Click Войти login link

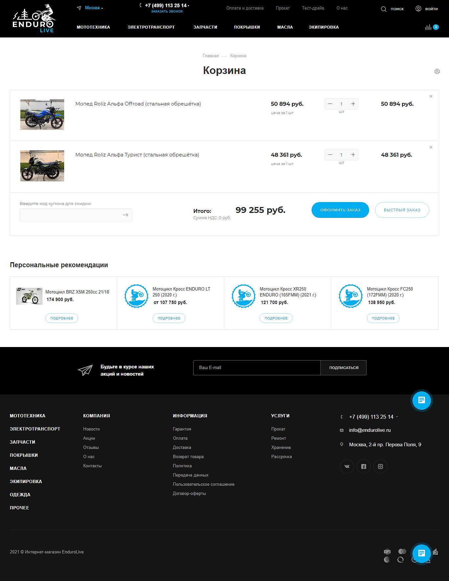[x=431, y=9]
